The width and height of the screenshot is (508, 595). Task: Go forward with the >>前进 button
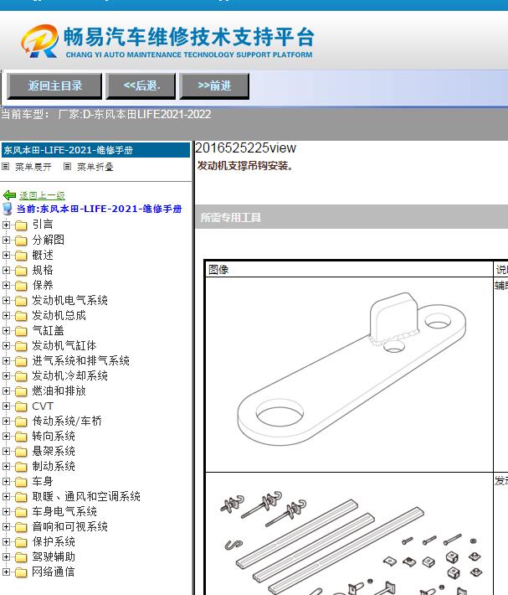[x=214, y=85]
